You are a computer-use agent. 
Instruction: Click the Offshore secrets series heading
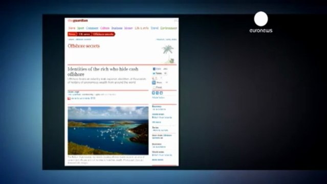[83, 46]
